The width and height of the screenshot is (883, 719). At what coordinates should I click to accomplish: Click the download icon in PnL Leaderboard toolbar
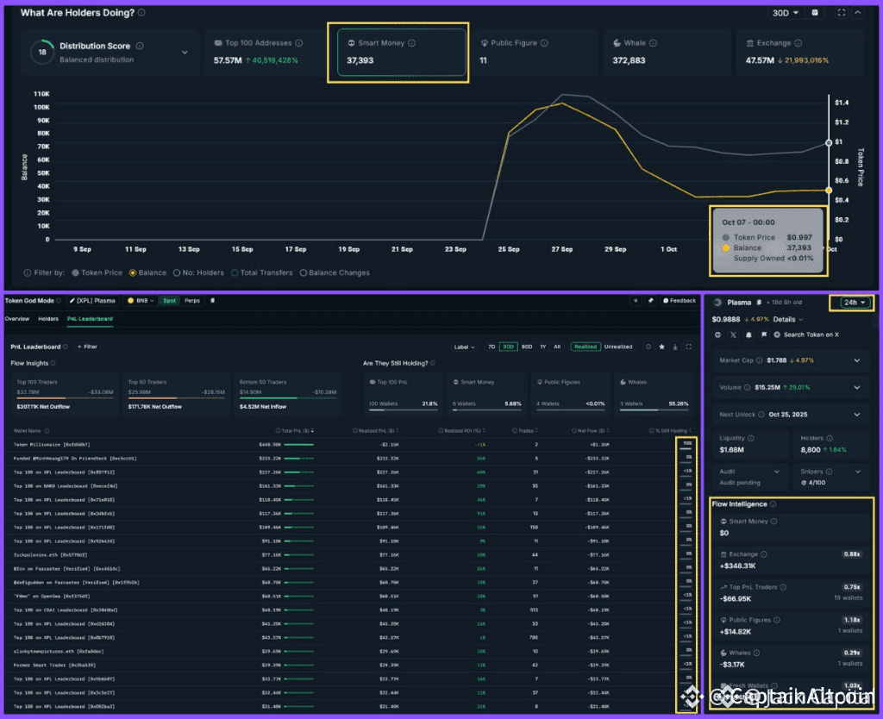(675, 347)
